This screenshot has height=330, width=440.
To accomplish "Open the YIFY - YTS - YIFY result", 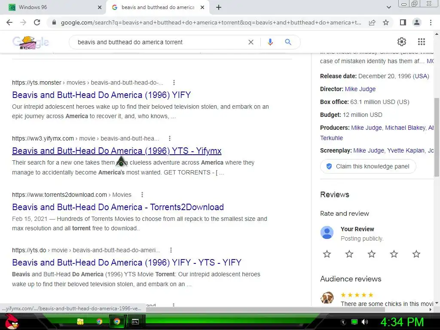I will click(127, 263).
